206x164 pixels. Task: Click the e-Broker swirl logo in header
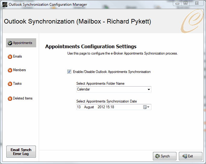192,21
